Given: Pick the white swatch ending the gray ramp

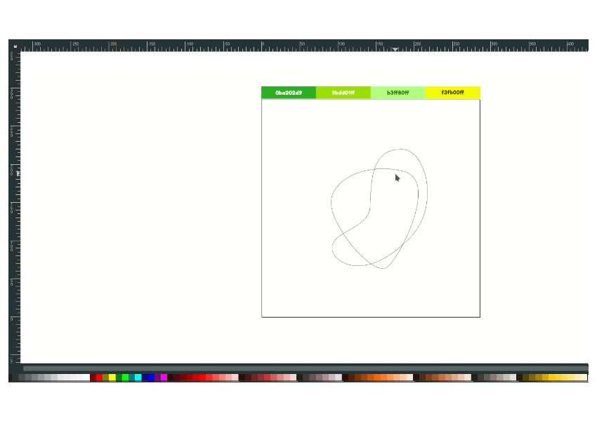Looking at the screenshot, I should (86, 377).
